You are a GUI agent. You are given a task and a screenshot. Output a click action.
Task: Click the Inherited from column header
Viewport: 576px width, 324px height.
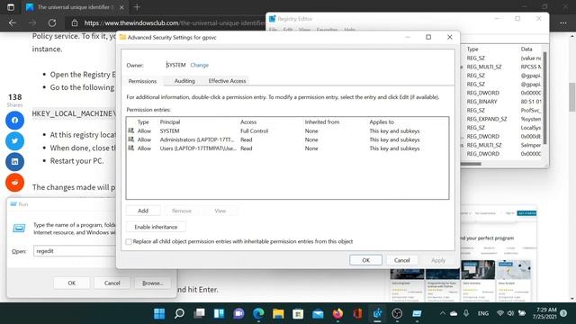(322, 122)
